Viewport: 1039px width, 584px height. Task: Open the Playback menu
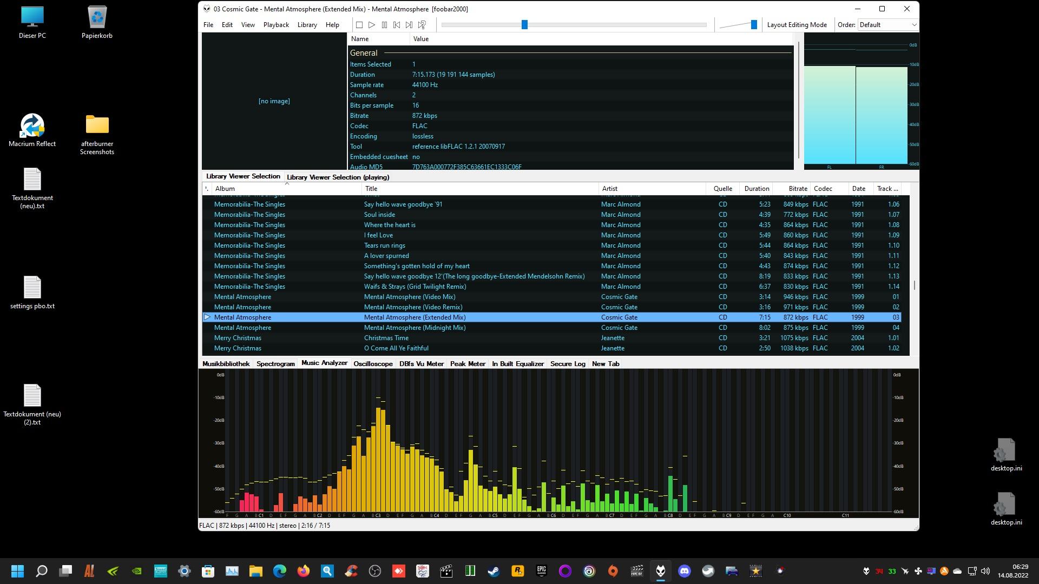(x=276, y=25)
